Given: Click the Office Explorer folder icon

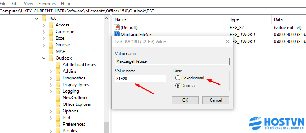Looking at the screenshot, I should tap(58, 104).
